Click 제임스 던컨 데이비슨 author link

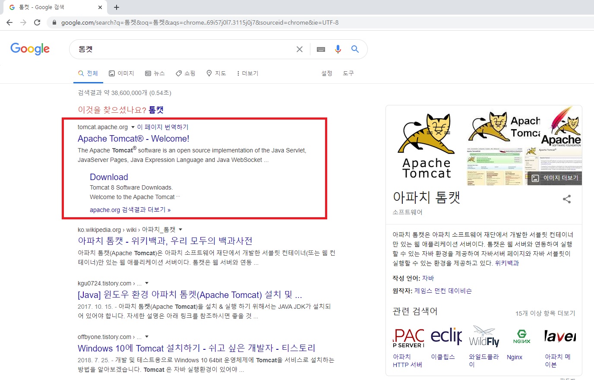(443, 291)
